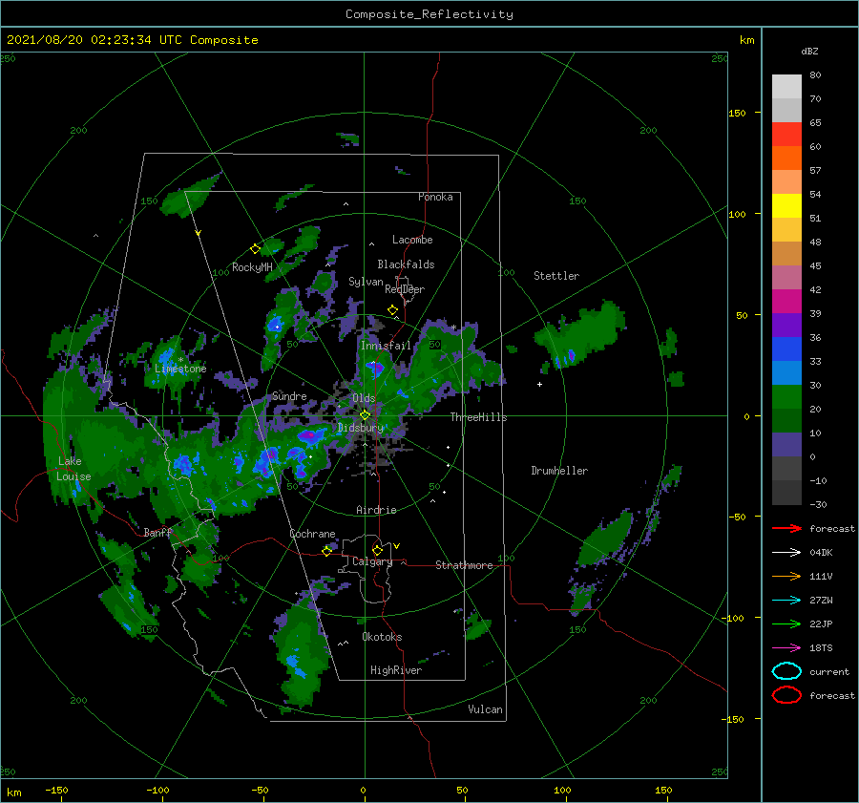Click the Sundre label
The width and height of the screenshot is (859, 803).
click(289, 395)
